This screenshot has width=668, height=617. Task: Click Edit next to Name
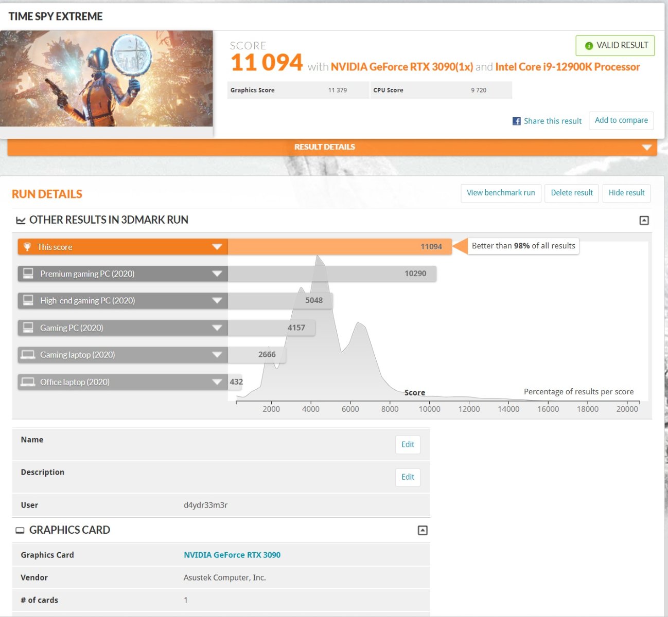click(408, 445)
